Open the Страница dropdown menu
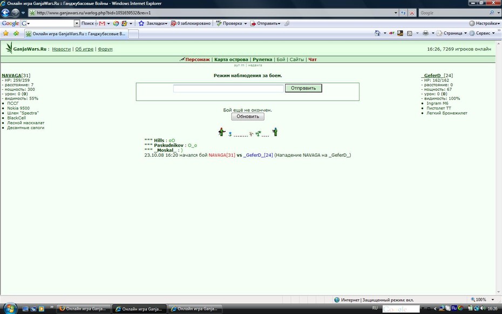The width and height of the screenshot is (502, 314). (452, 33)
